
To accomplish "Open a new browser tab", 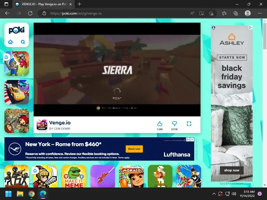I will click(79, 4).
